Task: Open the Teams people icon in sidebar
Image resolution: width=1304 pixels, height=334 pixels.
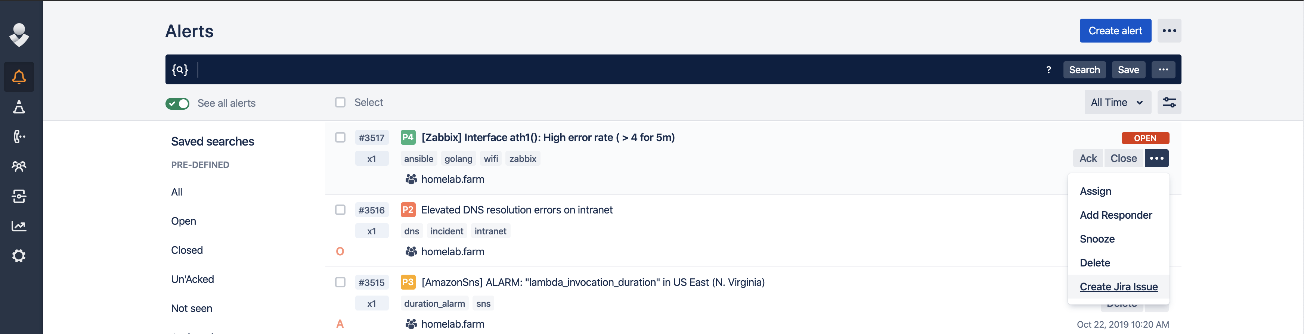Action: coord(19,166)
